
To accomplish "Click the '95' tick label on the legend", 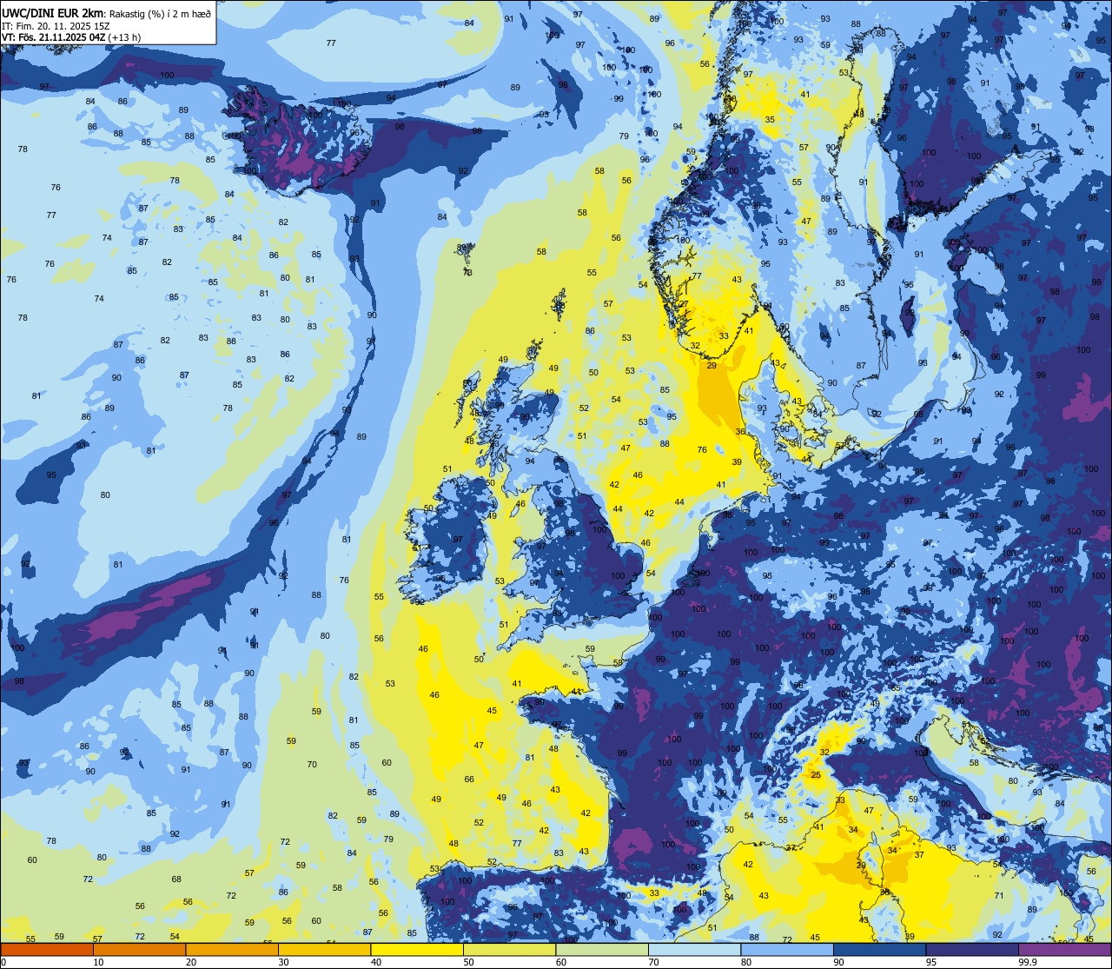I will click(931, 962).
